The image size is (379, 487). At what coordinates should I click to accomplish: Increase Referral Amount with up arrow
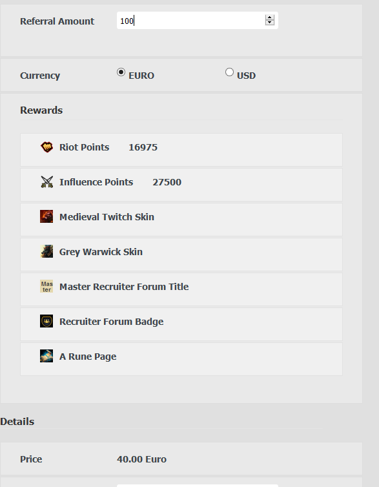coord(270,17)
